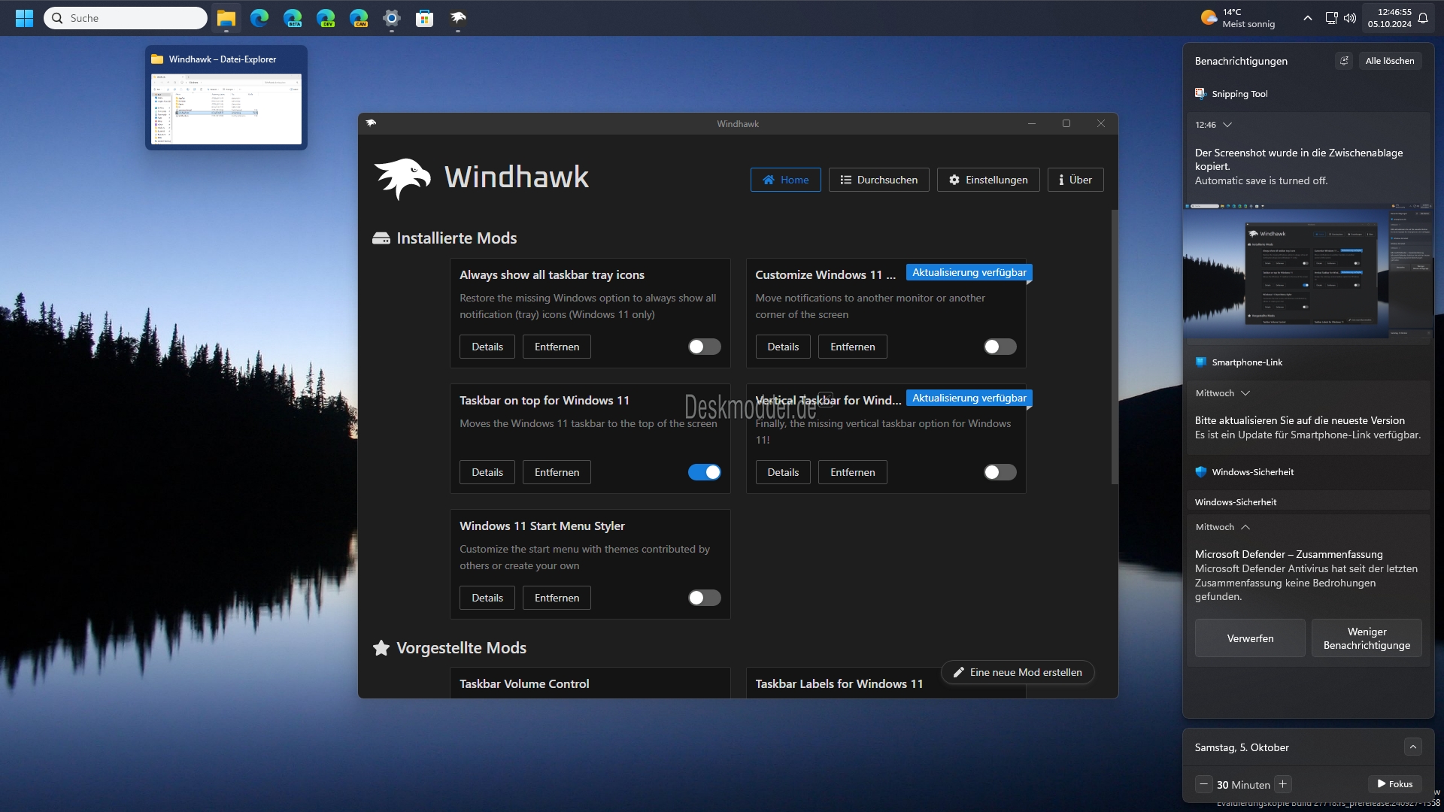This screenshot has height=812, width=1444.
Task: Open Details for Always show all taskbar tray icons
Action: pos(487,347)
